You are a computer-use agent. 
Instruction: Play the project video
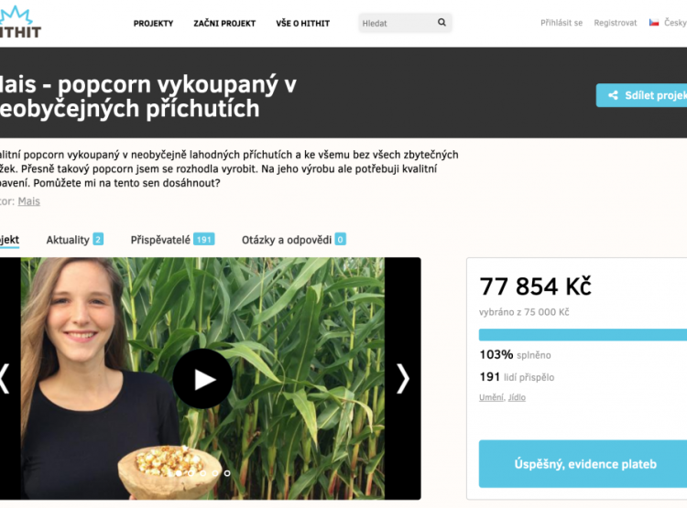202,379
